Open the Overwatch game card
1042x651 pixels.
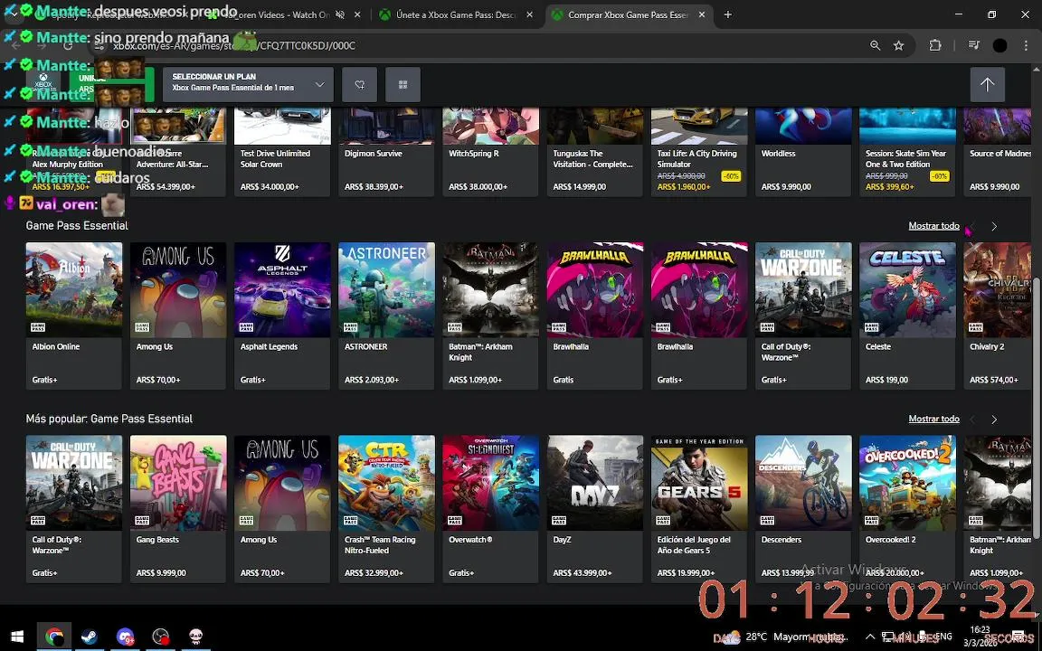click(x=490, y=509)
